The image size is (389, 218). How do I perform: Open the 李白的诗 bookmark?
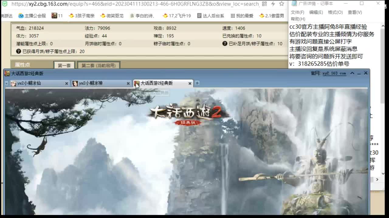[x=142, y=15]
